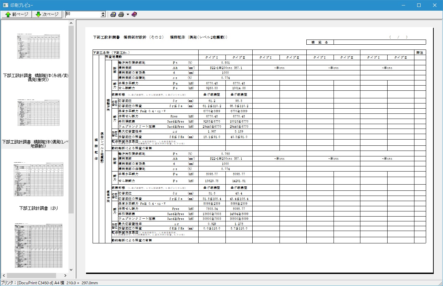Click the value 0.801 in the table
This screenshot has width=443, height=286.
(x=225, y=63)
